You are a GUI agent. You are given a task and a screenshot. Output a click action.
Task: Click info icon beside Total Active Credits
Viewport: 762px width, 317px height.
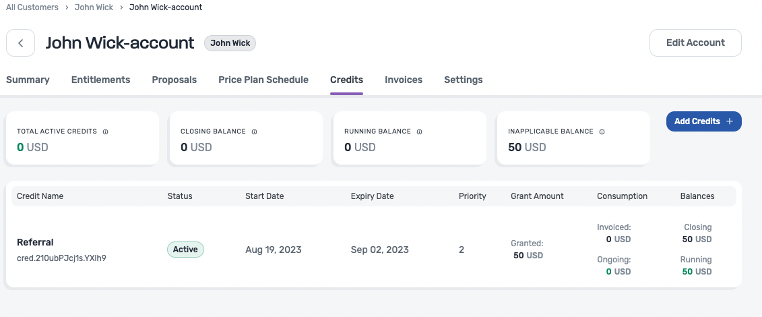coord(106,132)
